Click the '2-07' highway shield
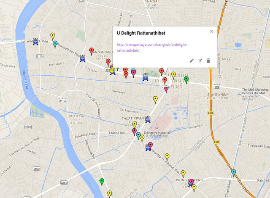The image size is (270, 198). (x=216, y=142)
